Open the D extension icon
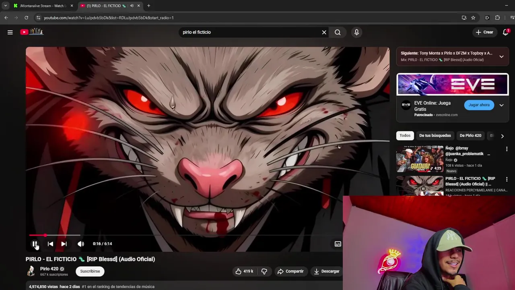 coord(487,18)
